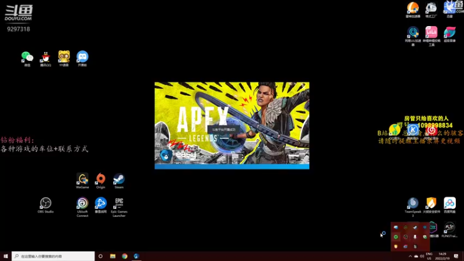
Task: Open the Huorong security software shortcut
Action: (x=431, y=205)
